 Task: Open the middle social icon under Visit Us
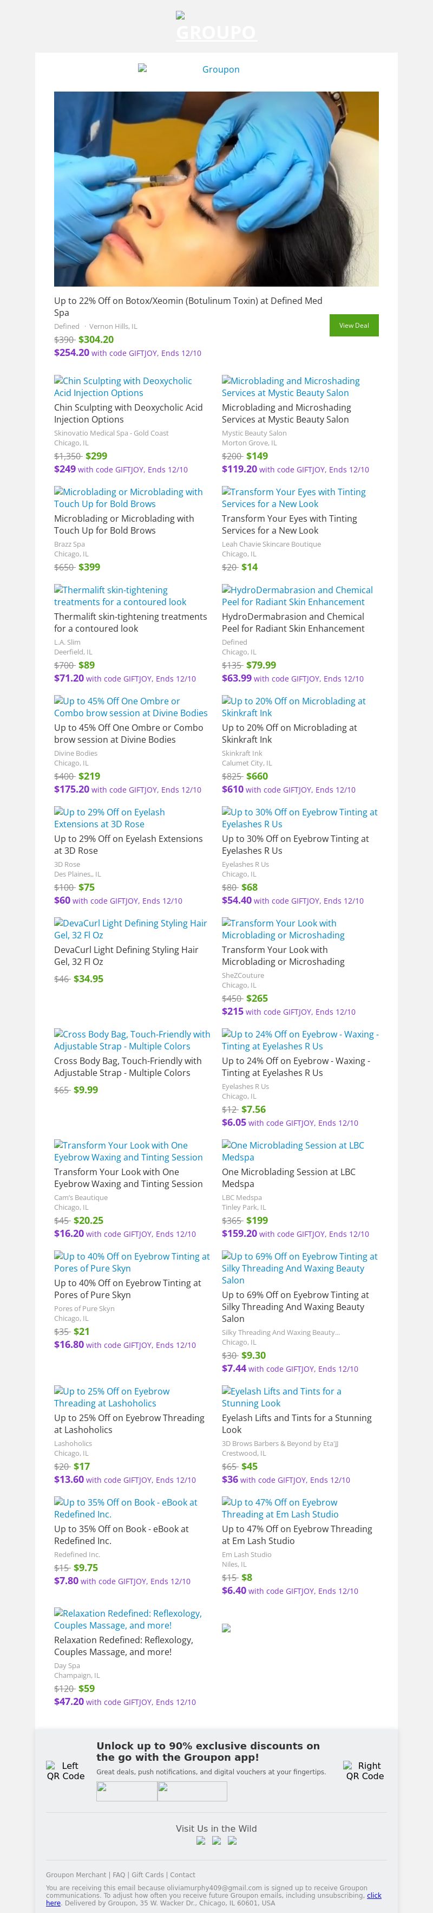point(216,1840)
